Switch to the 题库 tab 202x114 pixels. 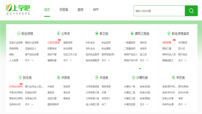81,10
